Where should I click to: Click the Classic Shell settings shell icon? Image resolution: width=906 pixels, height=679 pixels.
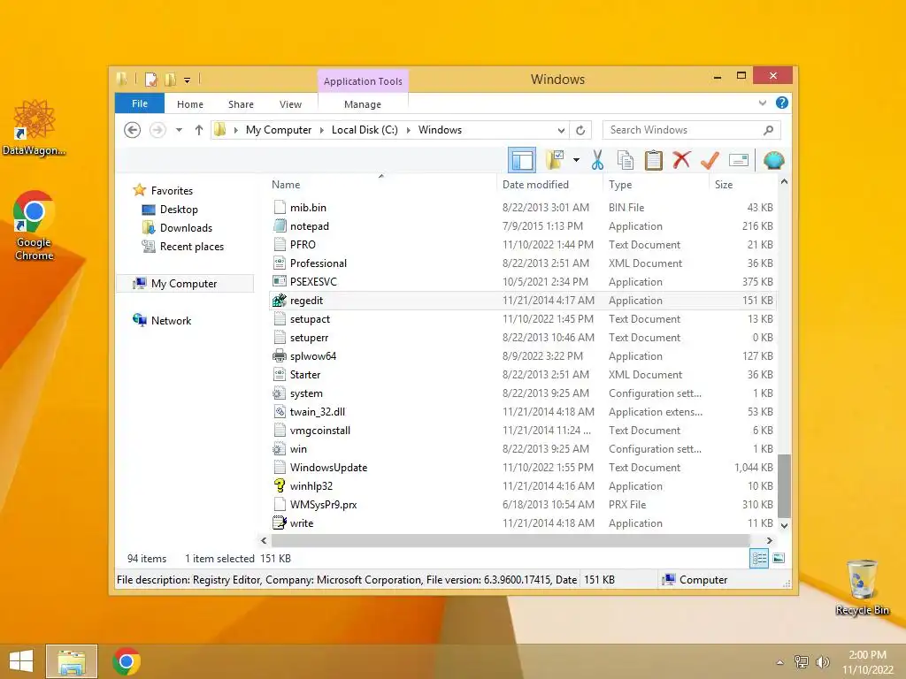tap(773, 160)
